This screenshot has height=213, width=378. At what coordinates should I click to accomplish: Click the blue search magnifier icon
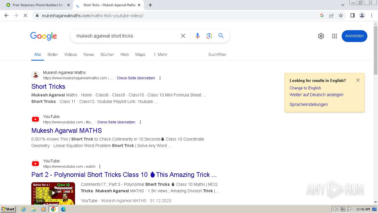pyautogui.click(x=221, y=36)
